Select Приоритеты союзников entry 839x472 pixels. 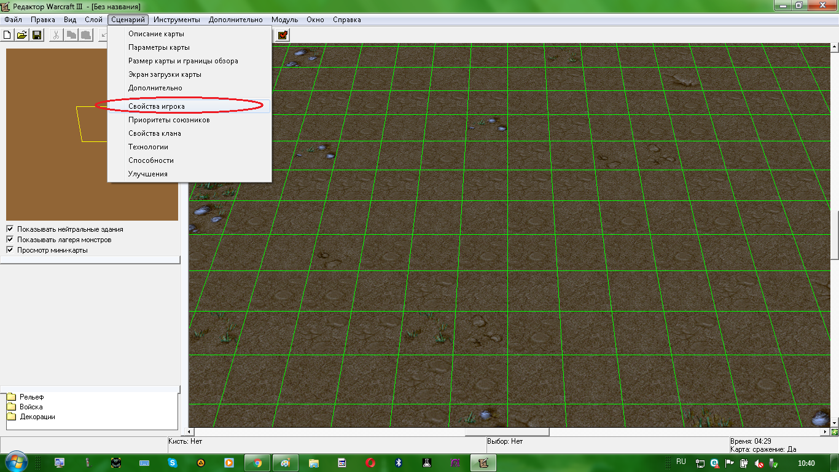coord(189,120)
